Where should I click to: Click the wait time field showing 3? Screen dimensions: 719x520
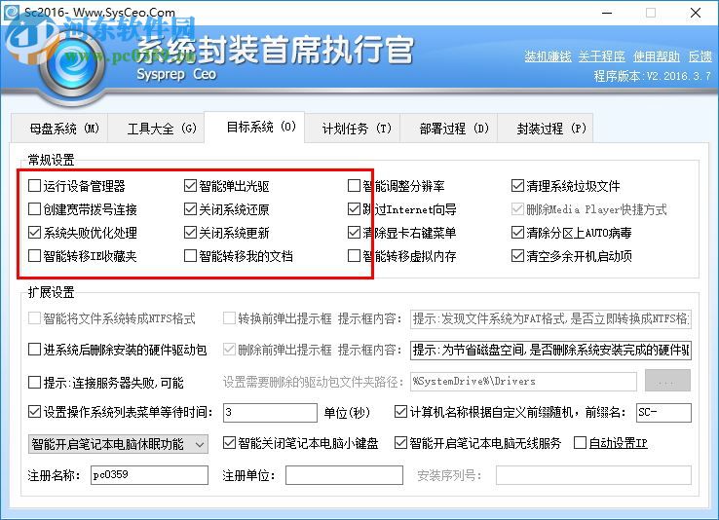[270, 412]
